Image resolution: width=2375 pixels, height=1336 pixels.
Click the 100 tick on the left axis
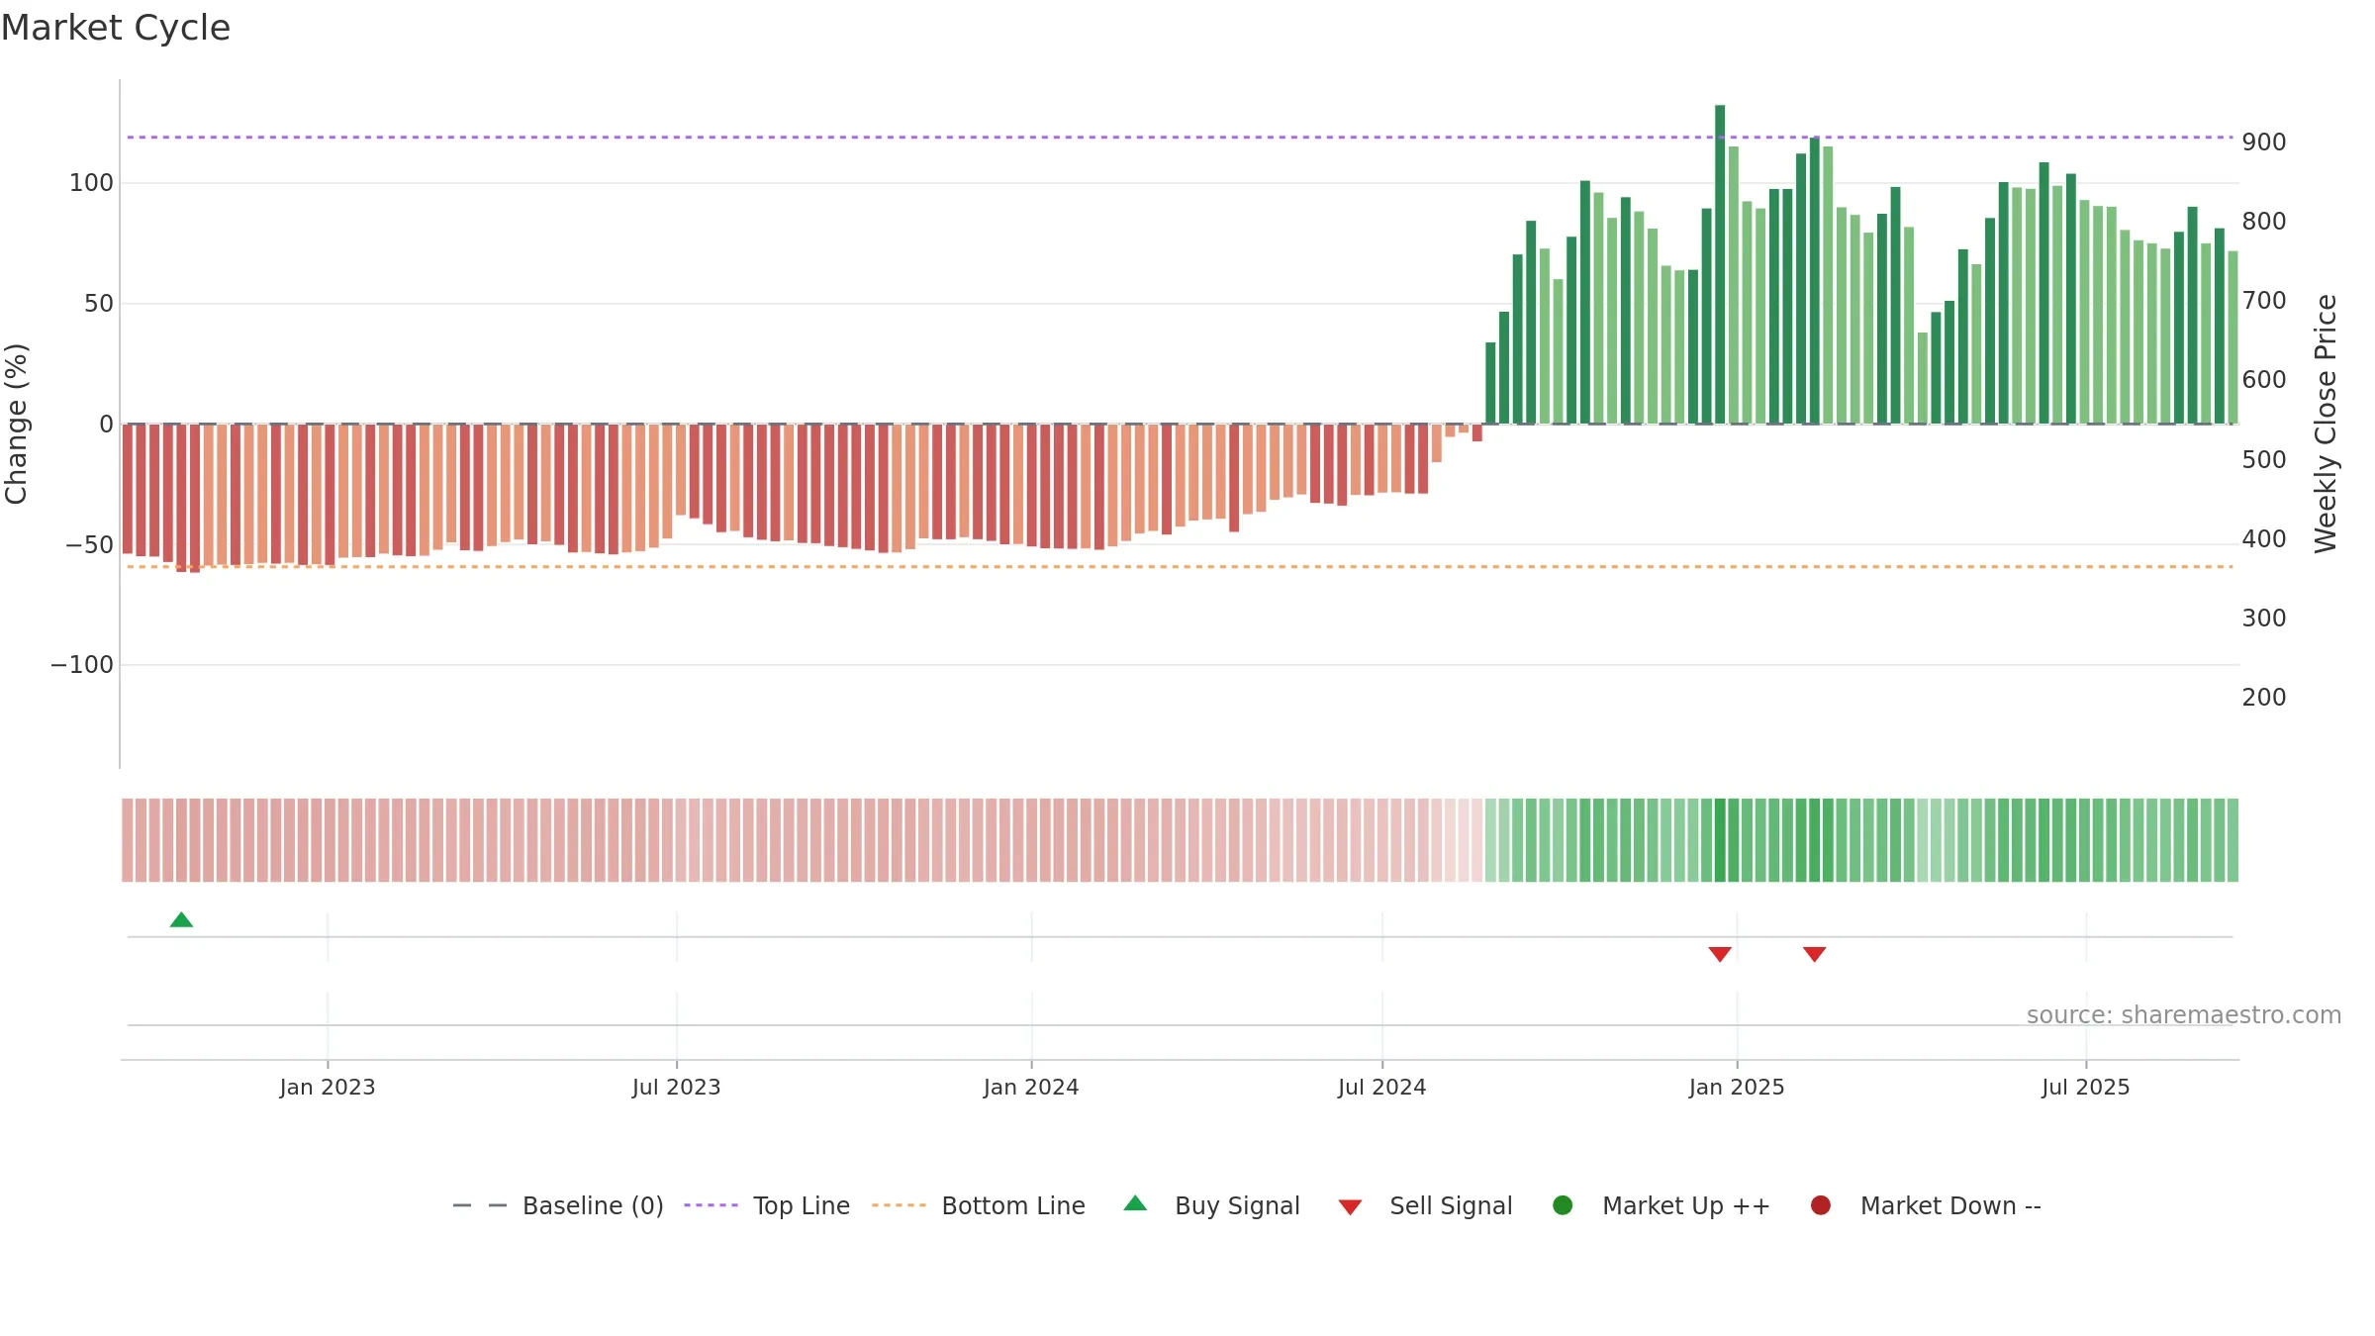click(x=91, y=183)
